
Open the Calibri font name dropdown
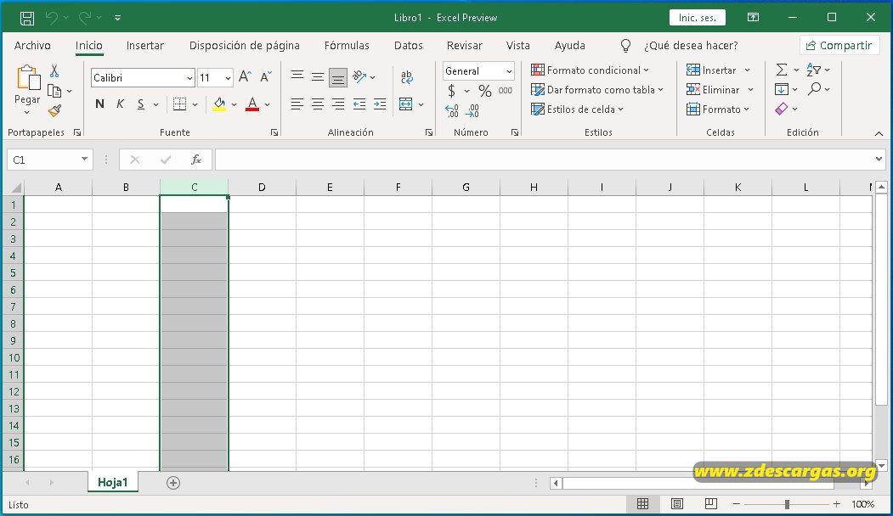(189, 78)
